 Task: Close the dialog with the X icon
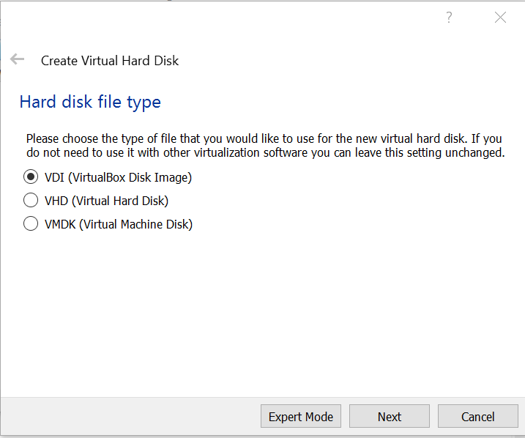tap(500, 18)
